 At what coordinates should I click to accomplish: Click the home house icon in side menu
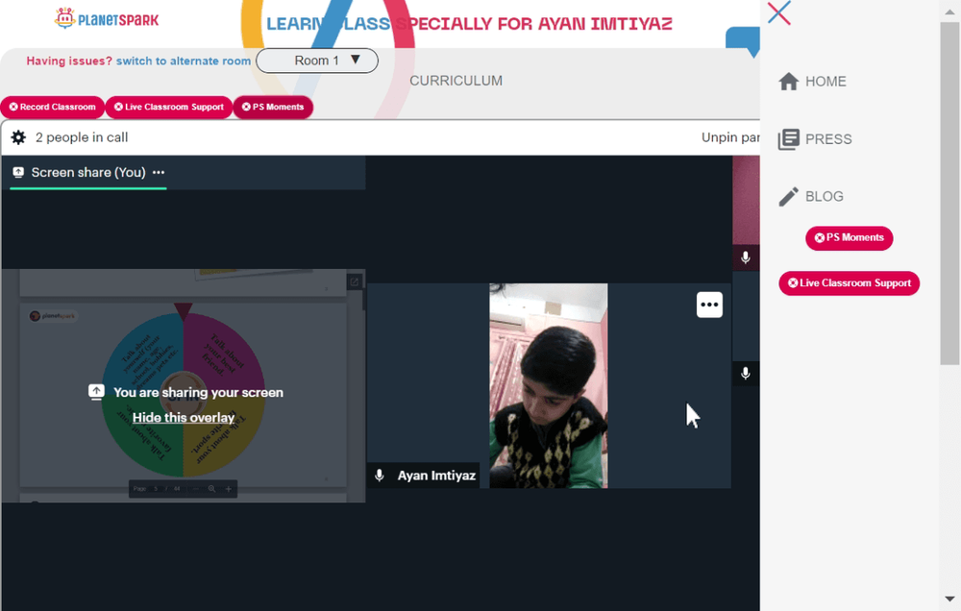tap(789, 81)
